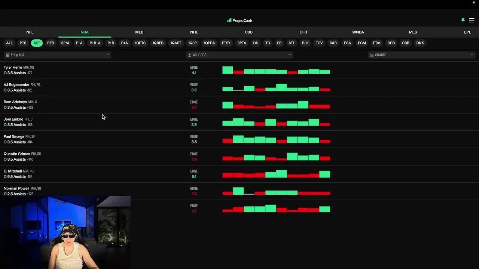Select the 1QREB filter pill
479x269 pixels.
pyautogui.click(x=158, y=43)
